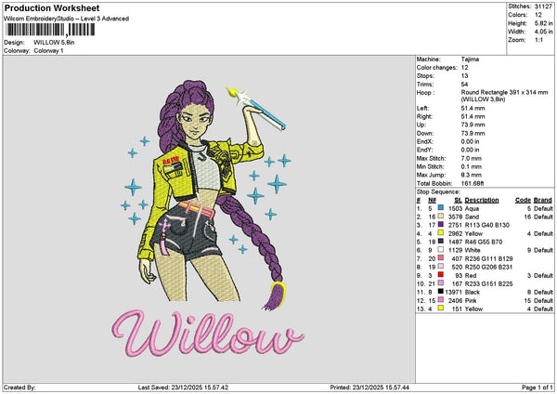Click the Max Stitch value '7.0 mm'
This screenshot has width=557, height=394.
pyautogui.click(x=472, y=158)
